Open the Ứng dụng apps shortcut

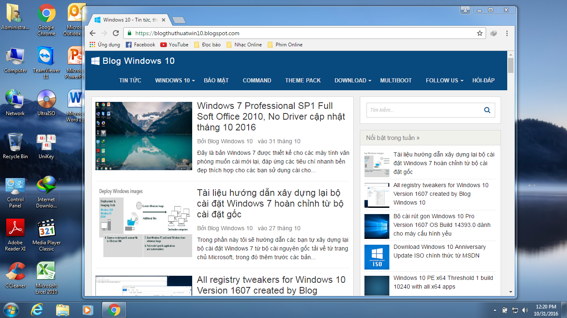[105, 45]
